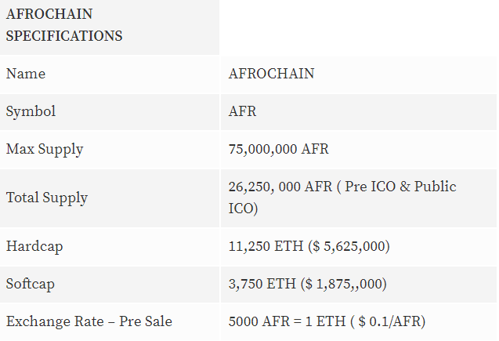The height and width of the screenshot is (341, 499).
Task: Click the $ 1,875,,000 amount
Action: pyautogui.click(x=344, y=284)
